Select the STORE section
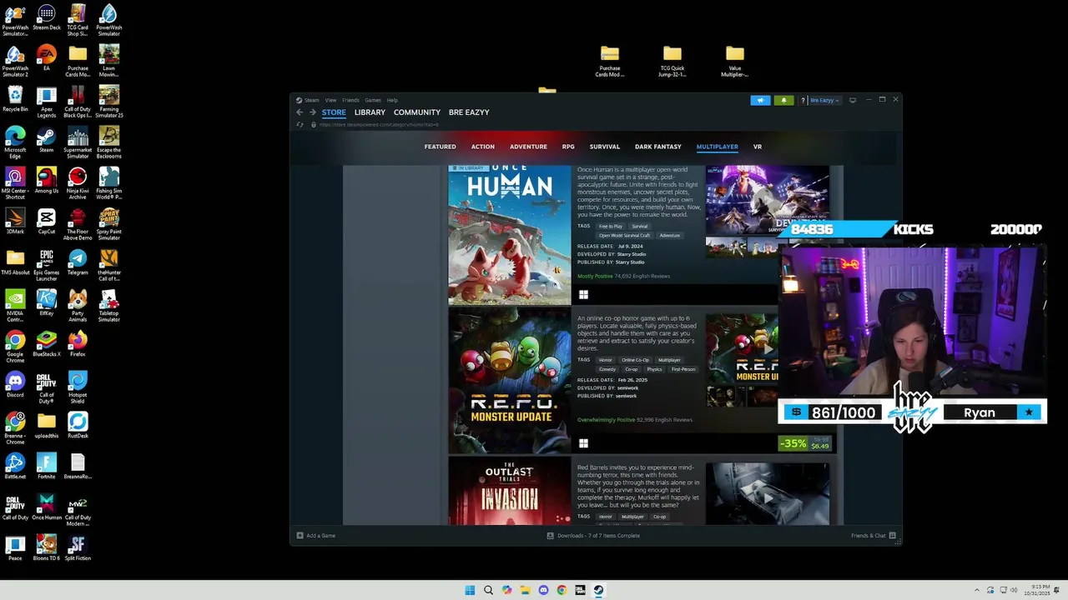Viewport: 1068px width, 600px height. (334, 112)
